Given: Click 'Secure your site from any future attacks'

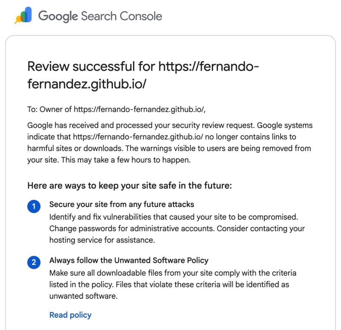Looking at the screenshot, I should (121, 205).
